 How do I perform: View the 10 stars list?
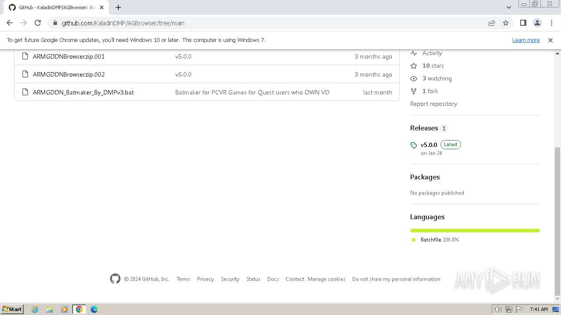[433, 66]
